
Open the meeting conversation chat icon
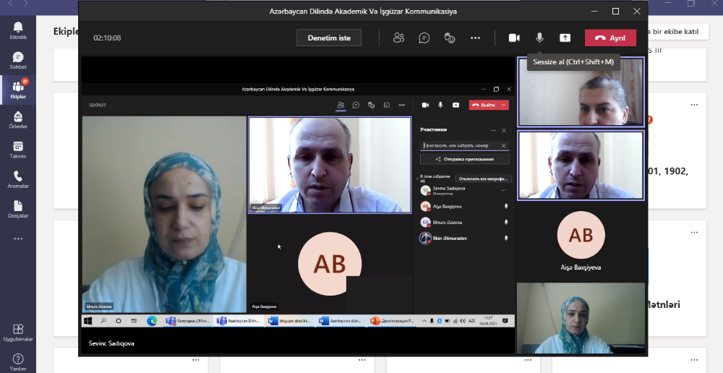[x=424, y=38]
